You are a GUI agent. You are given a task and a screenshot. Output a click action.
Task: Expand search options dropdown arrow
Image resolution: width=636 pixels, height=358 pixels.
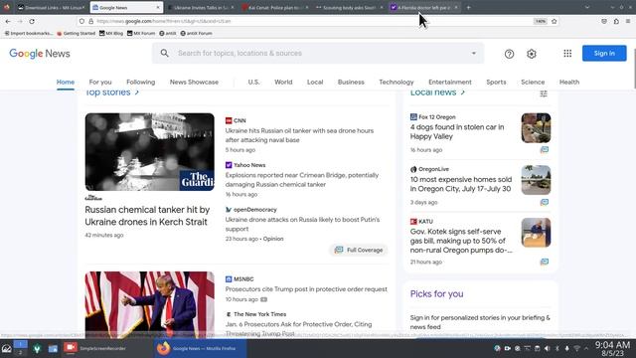473,53
